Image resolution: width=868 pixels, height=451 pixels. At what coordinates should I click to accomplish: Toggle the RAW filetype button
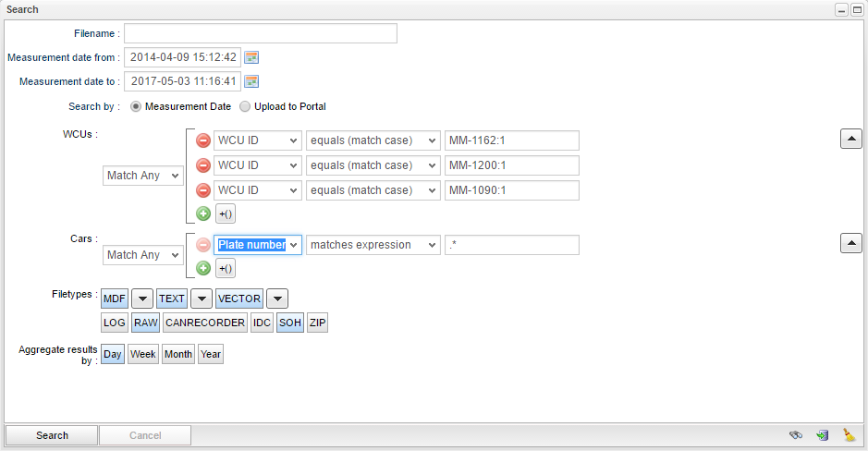pos(145,323)
